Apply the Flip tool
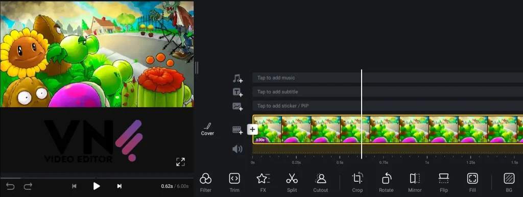 pos(444,182)
